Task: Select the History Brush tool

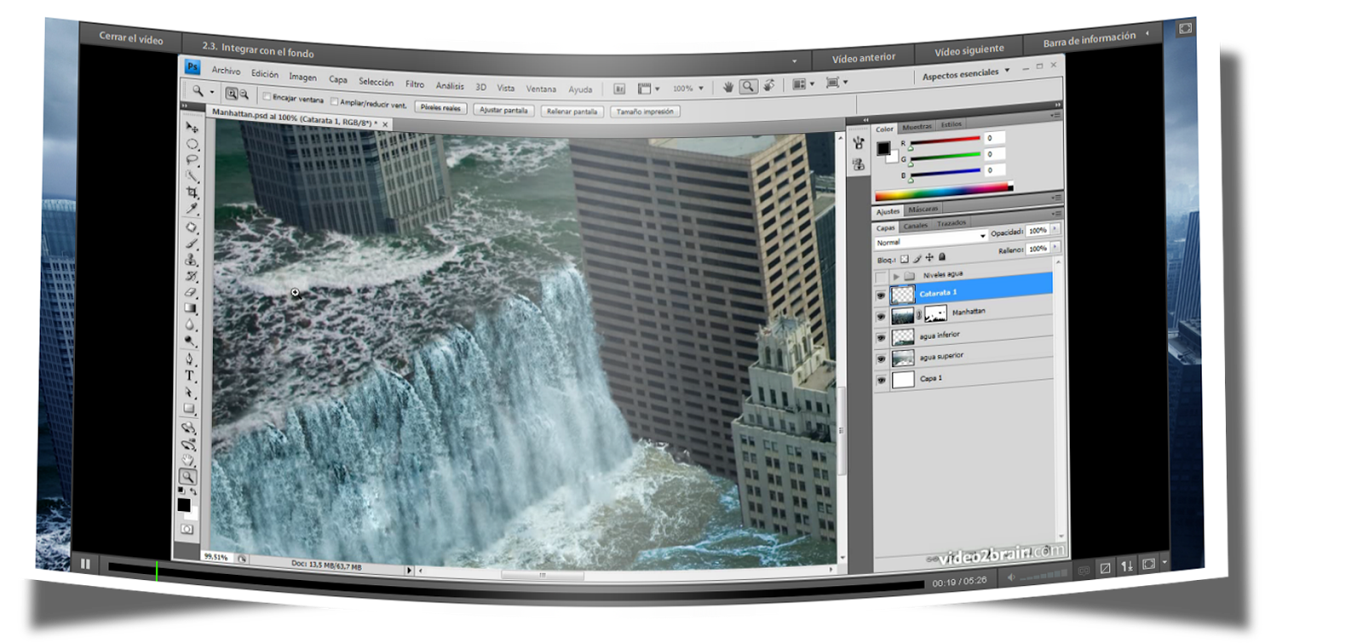Action: (x=192, y=276)
